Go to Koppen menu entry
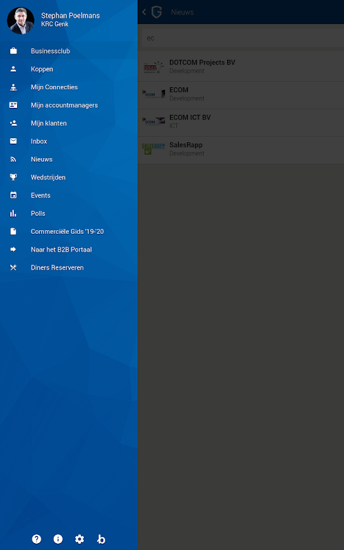This screenshot has width=344, height=550. [x=68, y=69]
